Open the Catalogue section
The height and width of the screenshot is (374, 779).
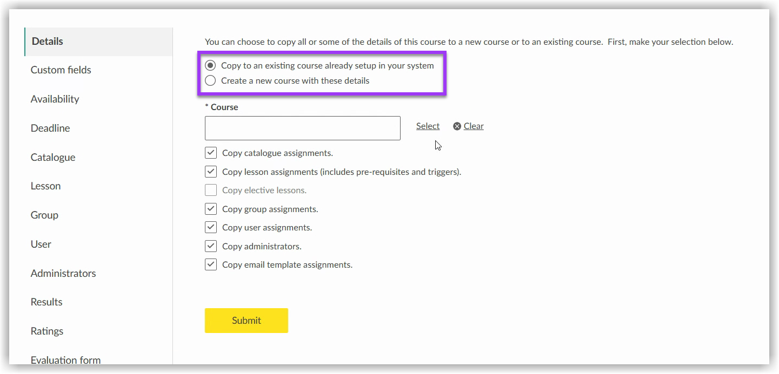coord(52,157)
